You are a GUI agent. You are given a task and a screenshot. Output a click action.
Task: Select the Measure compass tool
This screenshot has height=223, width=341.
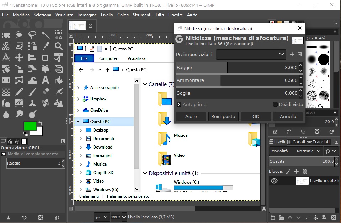click(6, 57)
